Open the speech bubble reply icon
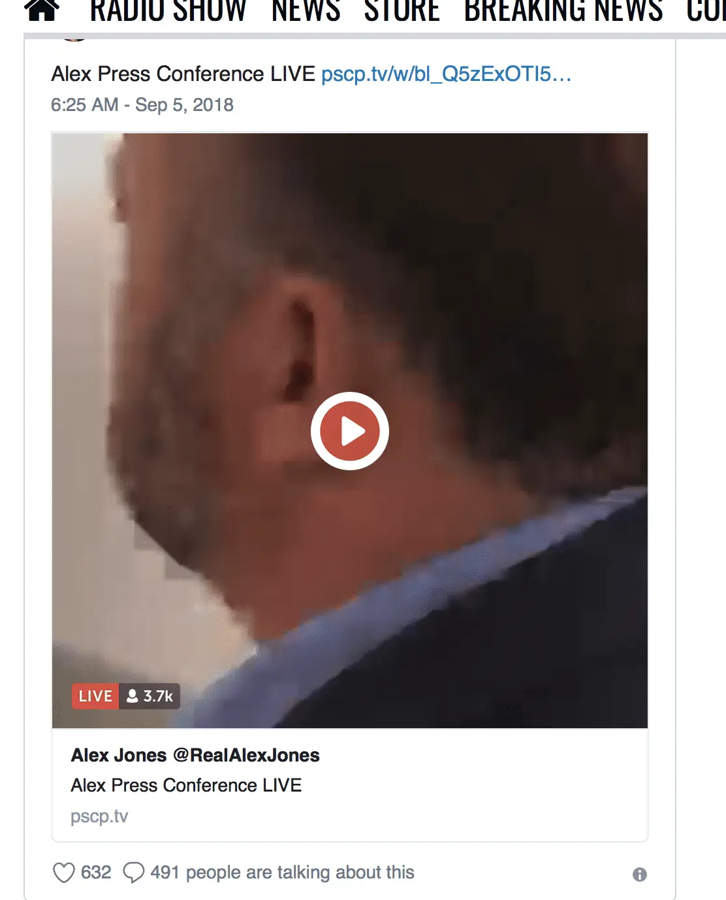 134,873
